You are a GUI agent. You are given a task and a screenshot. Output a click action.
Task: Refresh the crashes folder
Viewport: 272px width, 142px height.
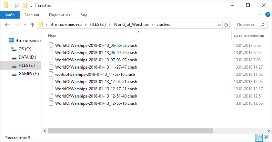pos(226,25)
